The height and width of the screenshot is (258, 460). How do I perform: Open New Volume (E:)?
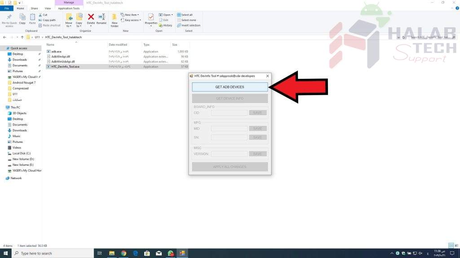tap(23, 165)
